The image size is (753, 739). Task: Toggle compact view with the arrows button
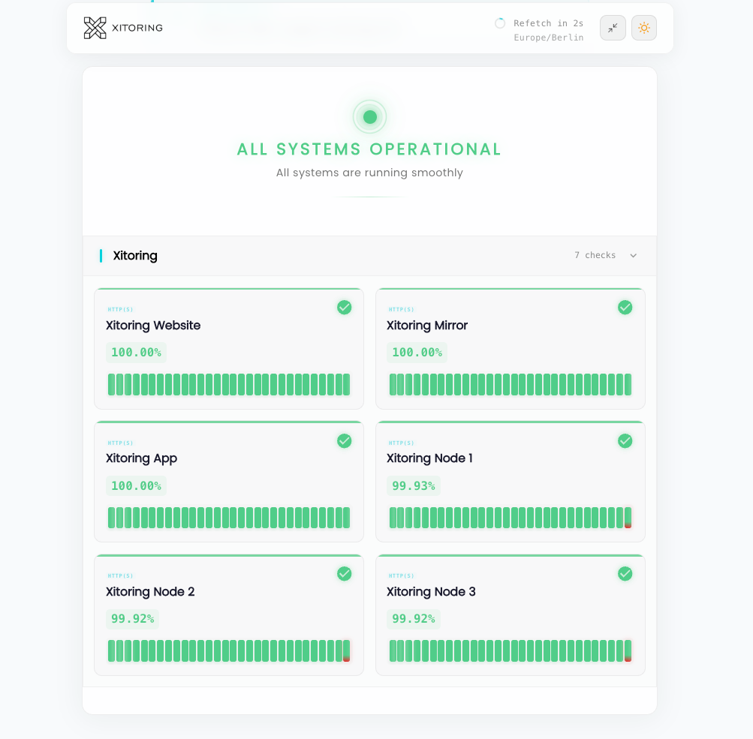613,28
